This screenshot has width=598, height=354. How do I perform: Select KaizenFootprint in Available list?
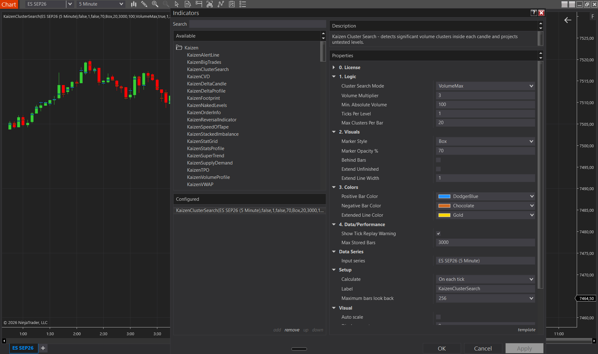(x=203, y=98)
